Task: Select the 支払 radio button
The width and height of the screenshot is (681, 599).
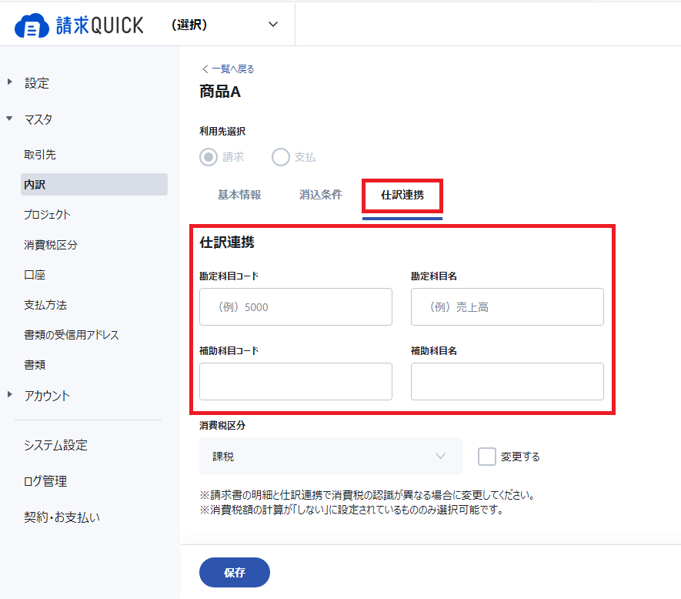Action: [281, 157]
